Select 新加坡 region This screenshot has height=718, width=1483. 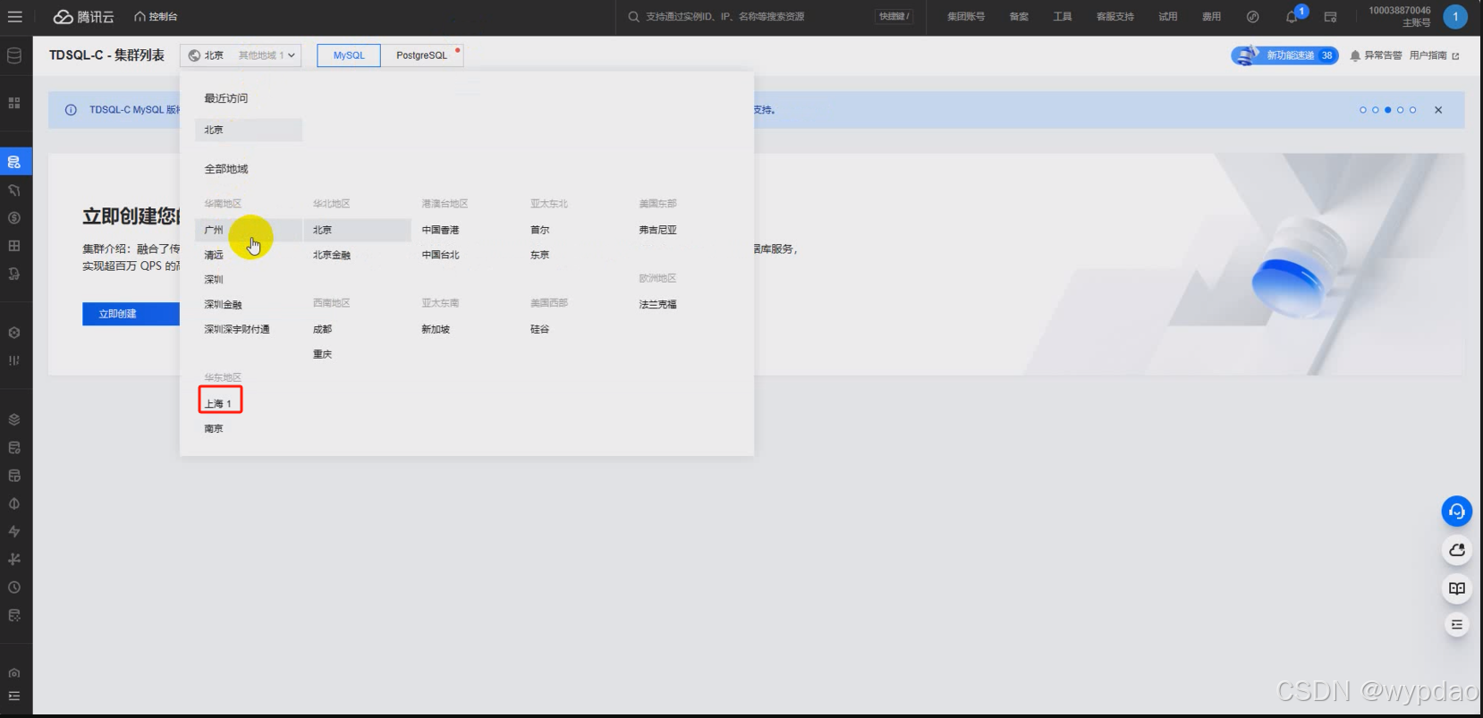(x=436, y=329)
